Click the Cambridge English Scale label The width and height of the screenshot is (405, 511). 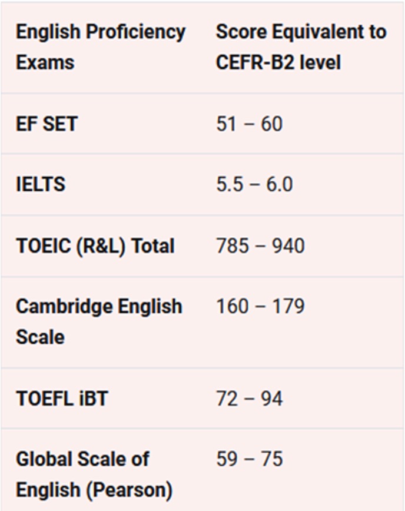pos(99,321)
